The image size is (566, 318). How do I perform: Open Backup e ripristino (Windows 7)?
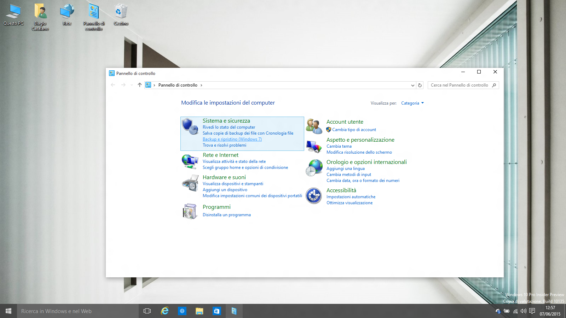232,139
